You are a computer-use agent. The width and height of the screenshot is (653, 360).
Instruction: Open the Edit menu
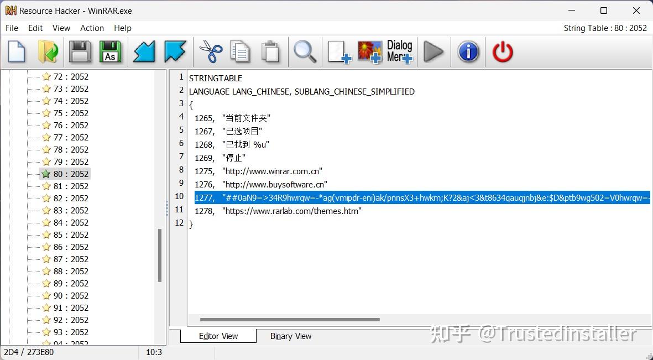coord(35,28)
